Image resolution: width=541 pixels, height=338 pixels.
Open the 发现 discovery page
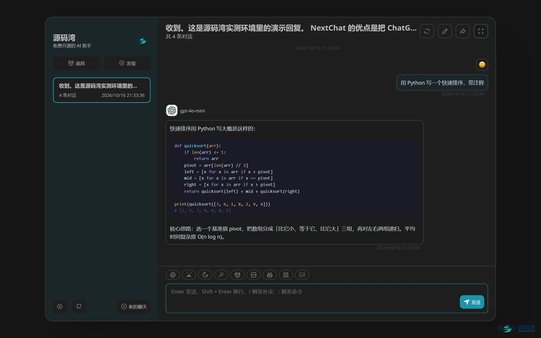coord(127,63)
